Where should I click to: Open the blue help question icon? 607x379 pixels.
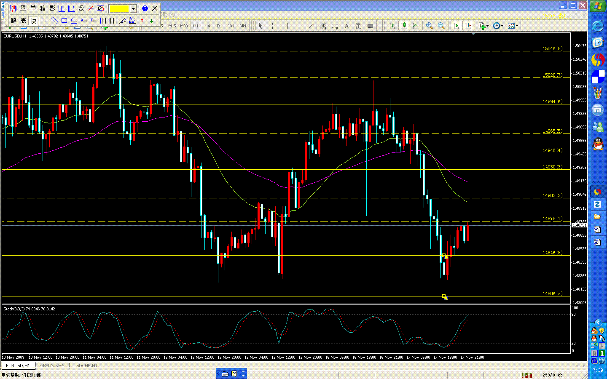(x=145, y=8)
